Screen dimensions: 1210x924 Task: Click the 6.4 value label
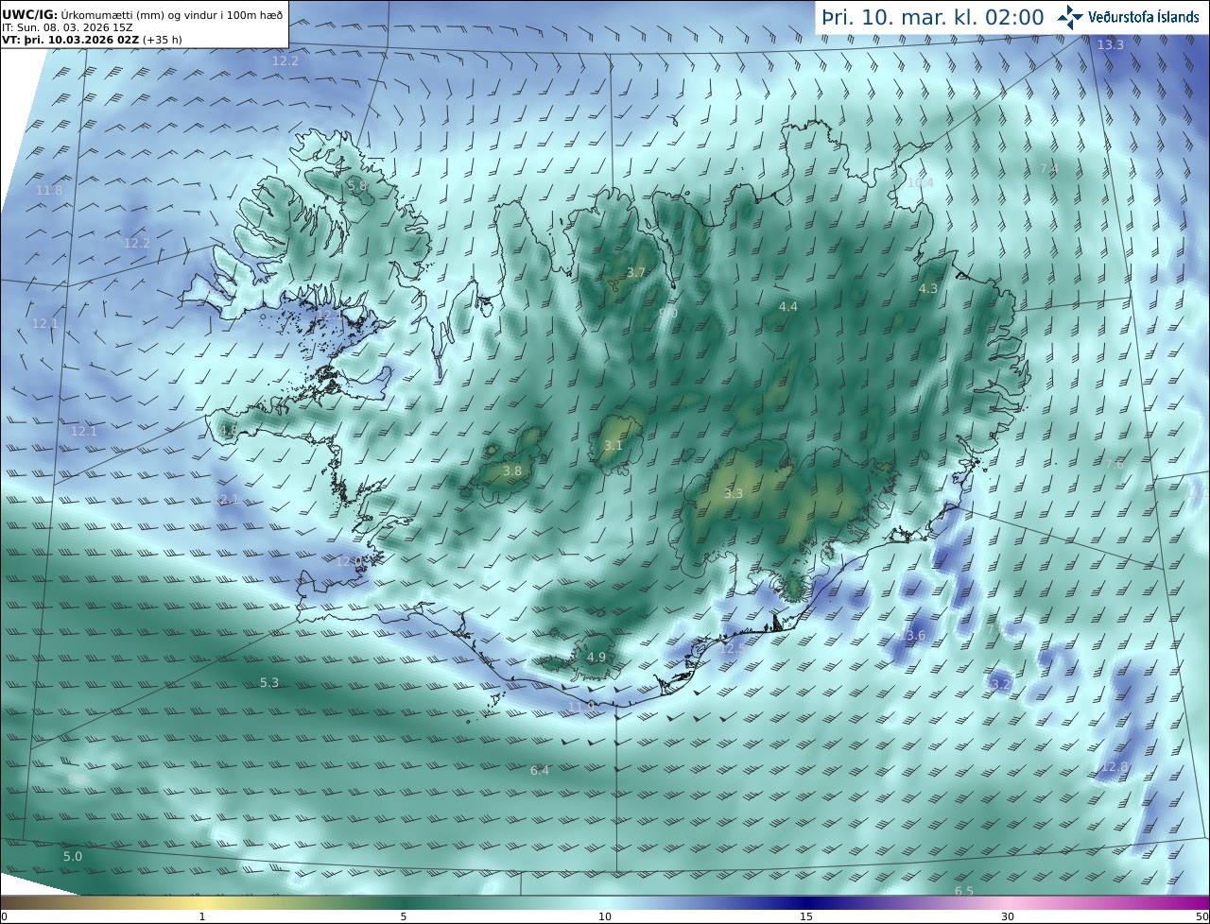(540, 771)
